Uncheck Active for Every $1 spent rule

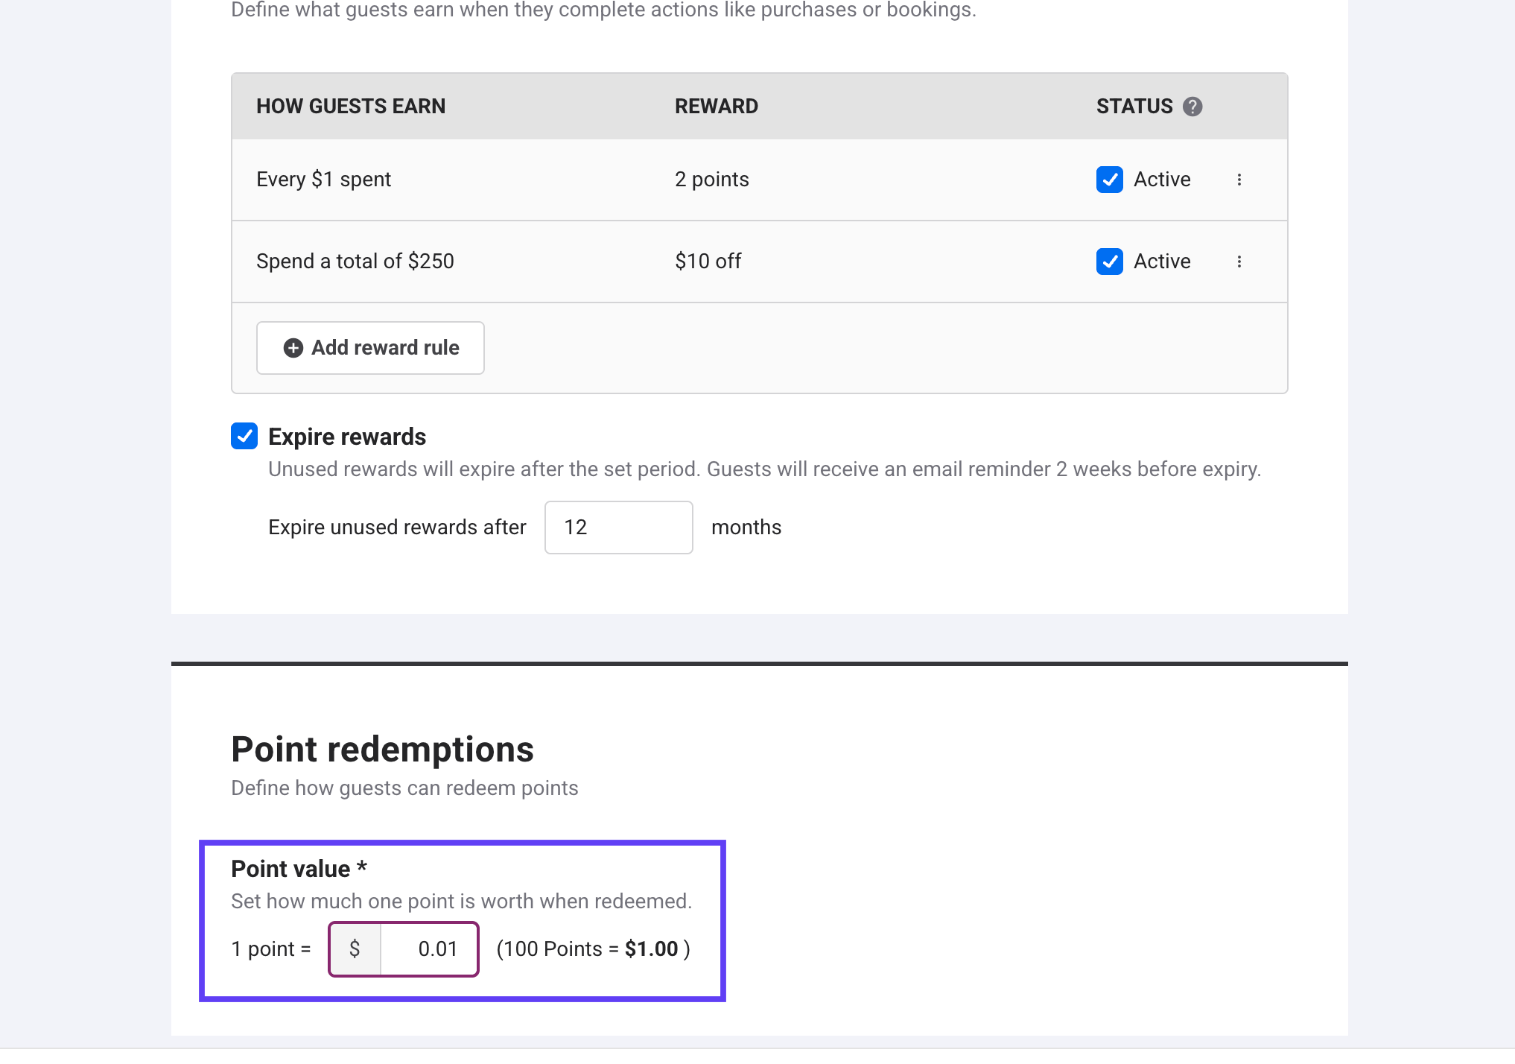point(1109,180)
